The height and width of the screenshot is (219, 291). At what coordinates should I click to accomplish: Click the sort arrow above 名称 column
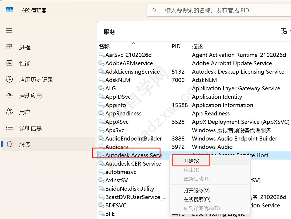click(x=133, y=43)
